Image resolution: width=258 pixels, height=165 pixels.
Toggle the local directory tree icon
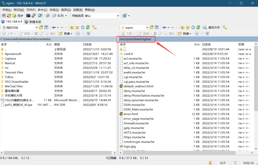coord(94,27)
